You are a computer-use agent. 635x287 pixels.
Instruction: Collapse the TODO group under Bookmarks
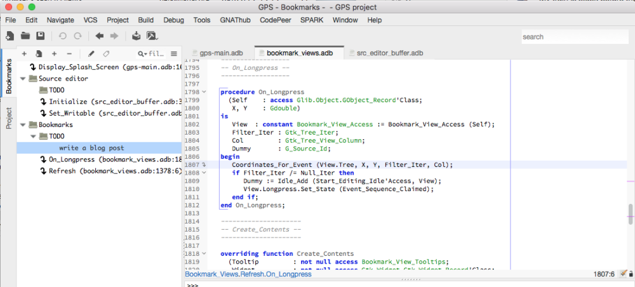point(34,137)
